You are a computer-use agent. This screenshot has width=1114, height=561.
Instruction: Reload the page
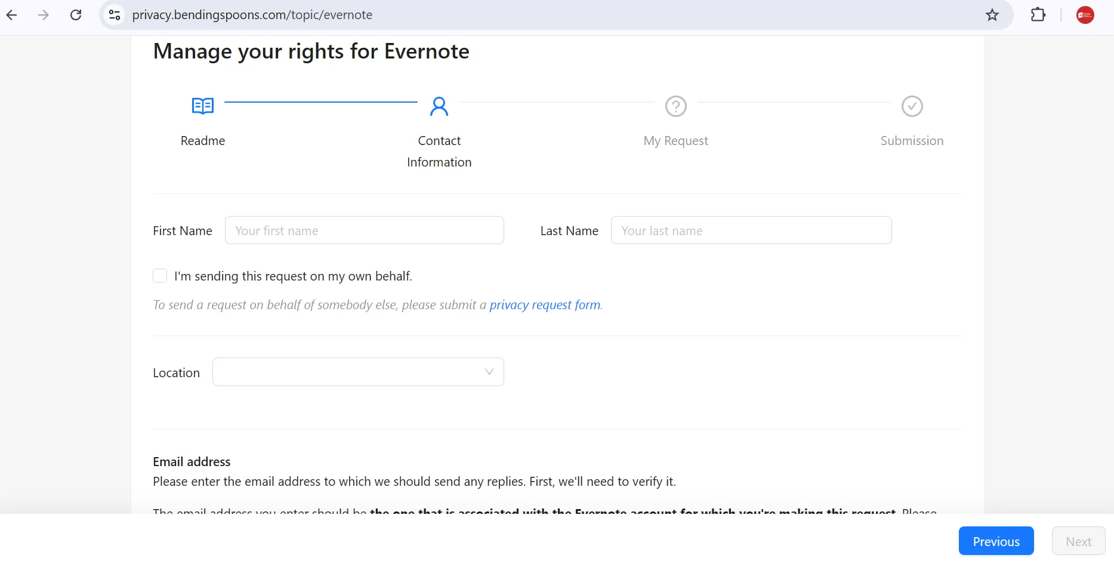tap(76, 15)
